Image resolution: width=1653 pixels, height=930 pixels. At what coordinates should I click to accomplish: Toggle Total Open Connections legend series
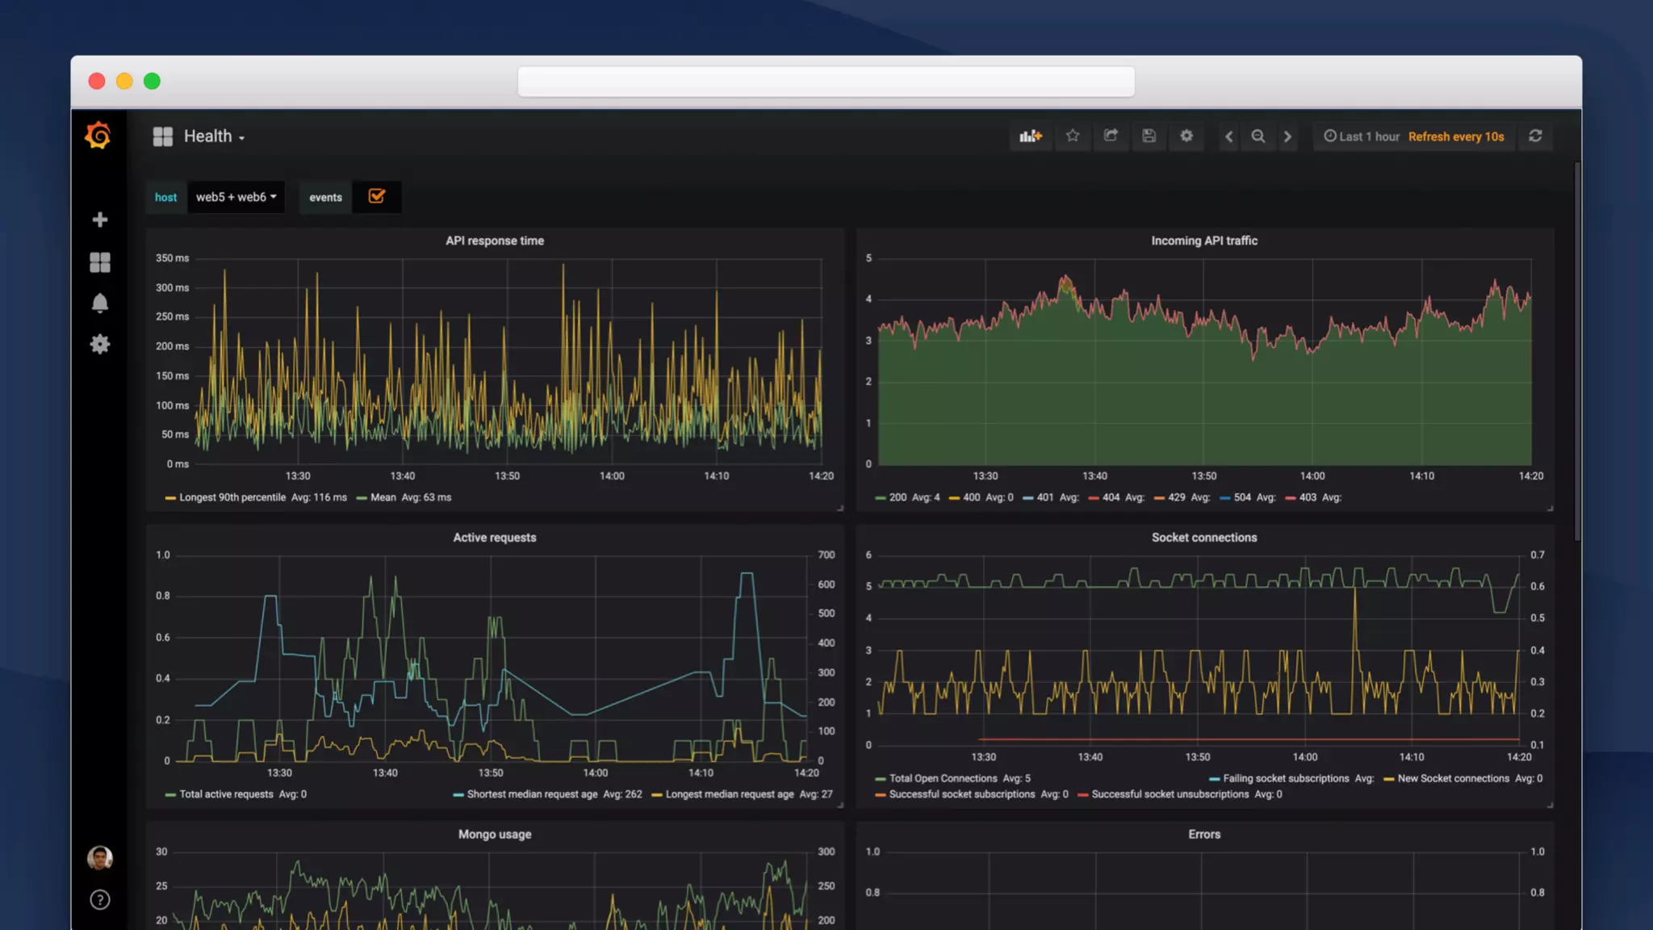tap(943, 778)
